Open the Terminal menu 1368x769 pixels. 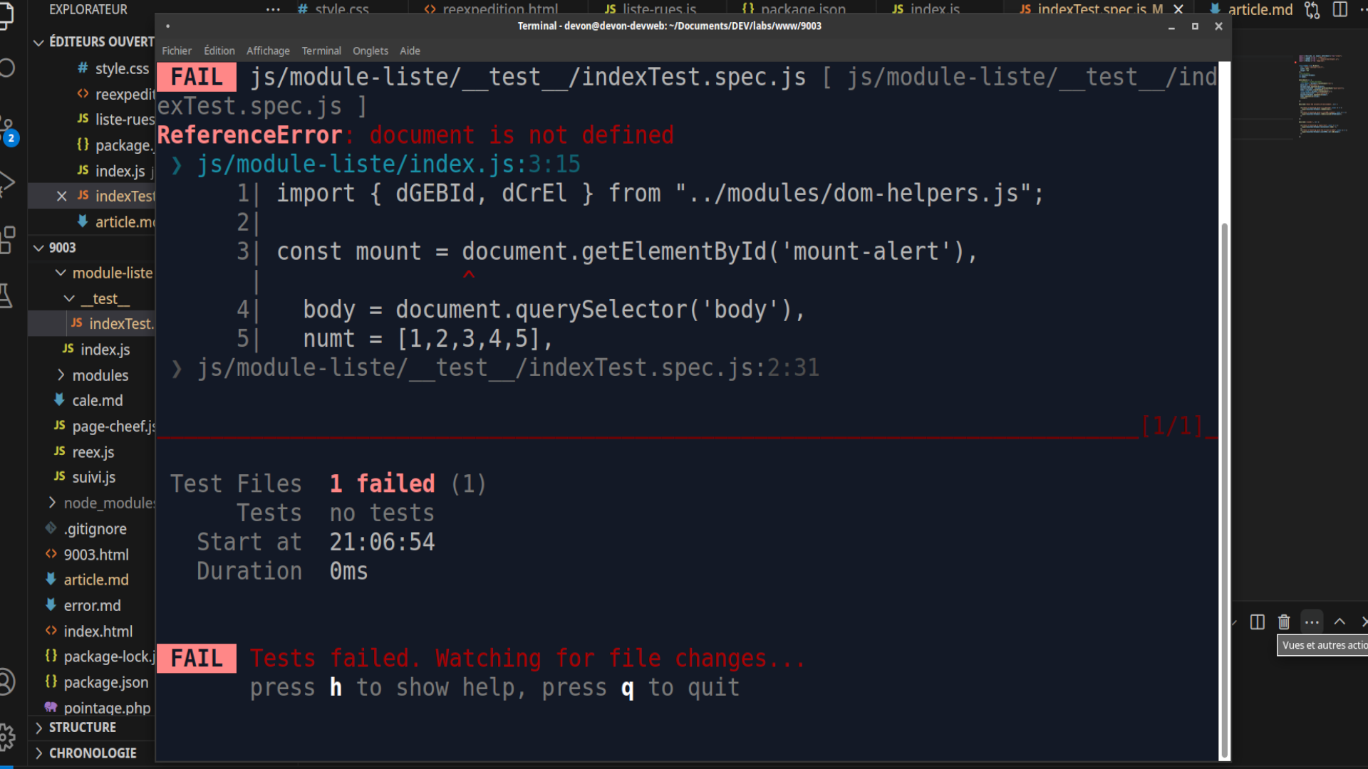point(321,51)
